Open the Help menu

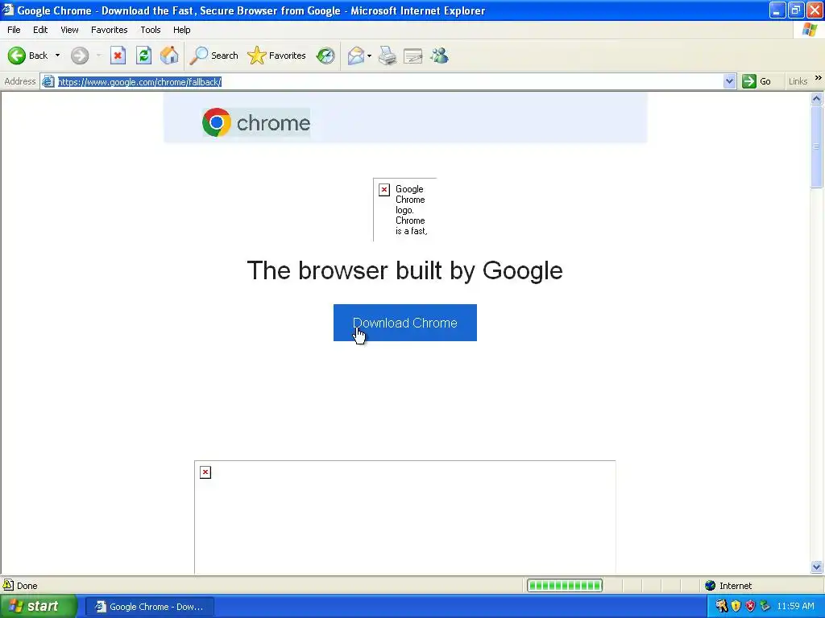[x=181, y=30]
